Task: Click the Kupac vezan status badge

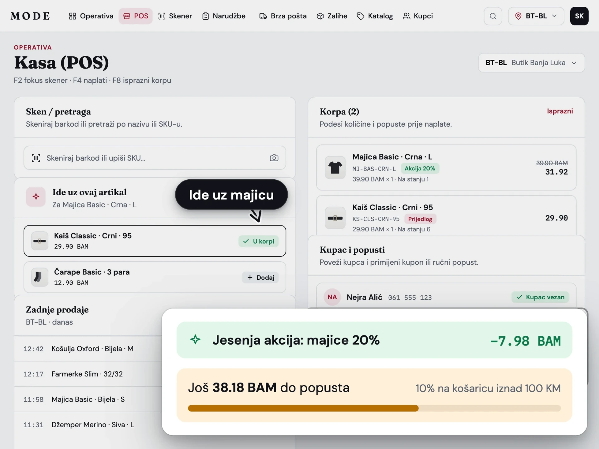Action: [540, 297]
